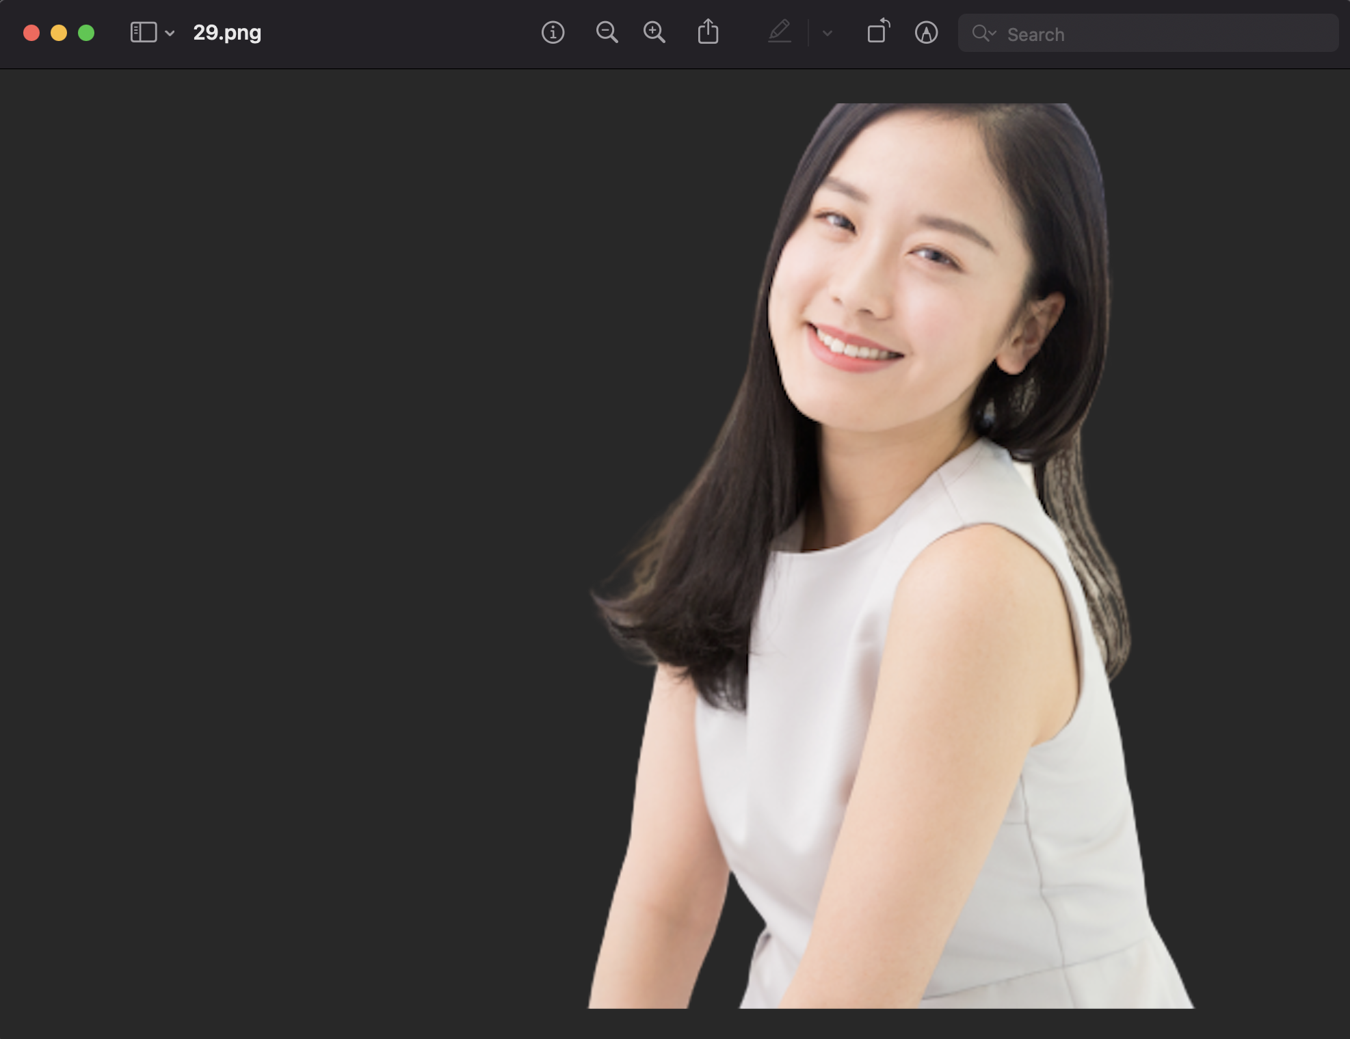The width and height of the screenshot is (1350, 1039).
Task: Rotate the image left
Action: (878, 33)
